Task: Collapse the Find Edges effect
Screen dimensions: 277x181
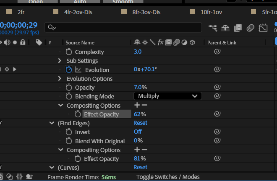Action: (x=52, y=123)
